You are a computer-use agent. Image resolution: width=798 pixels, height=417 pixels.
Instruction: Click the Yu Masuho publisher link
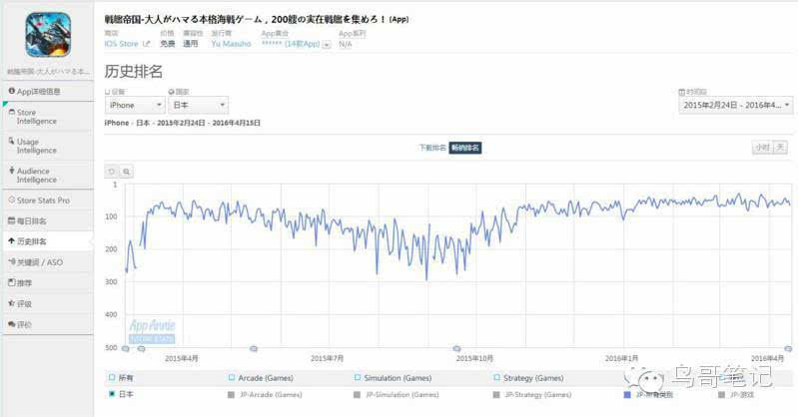click(x=231, y=44)
